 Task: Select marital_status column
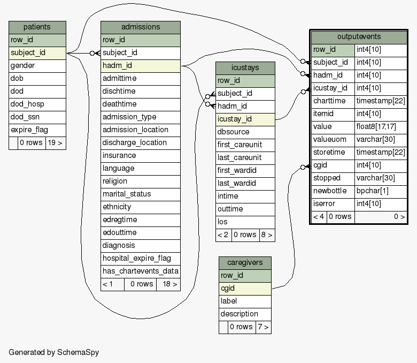click(x=141, y=194)
